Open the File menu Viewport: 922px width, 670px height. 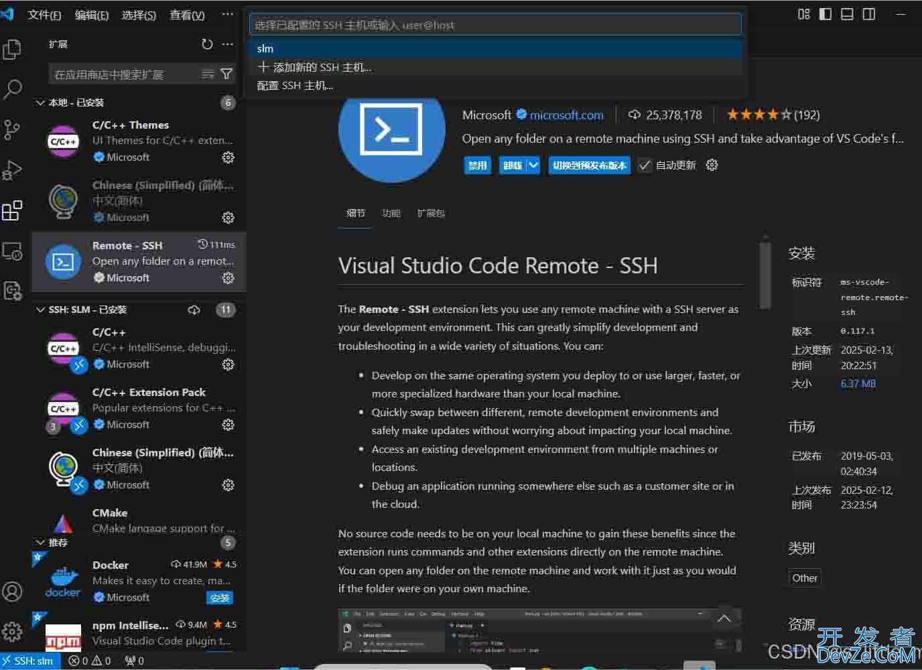click(x=44, y=15)
